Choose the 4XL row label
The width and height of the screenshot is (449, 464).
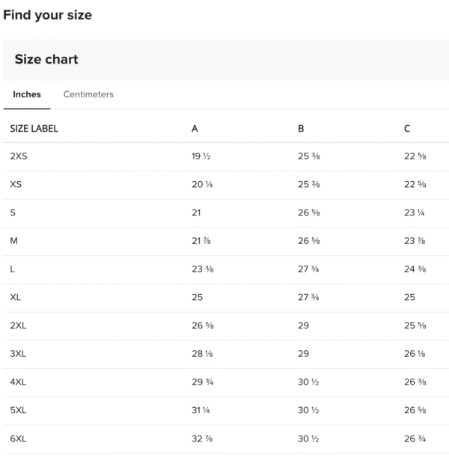[18, 382]
